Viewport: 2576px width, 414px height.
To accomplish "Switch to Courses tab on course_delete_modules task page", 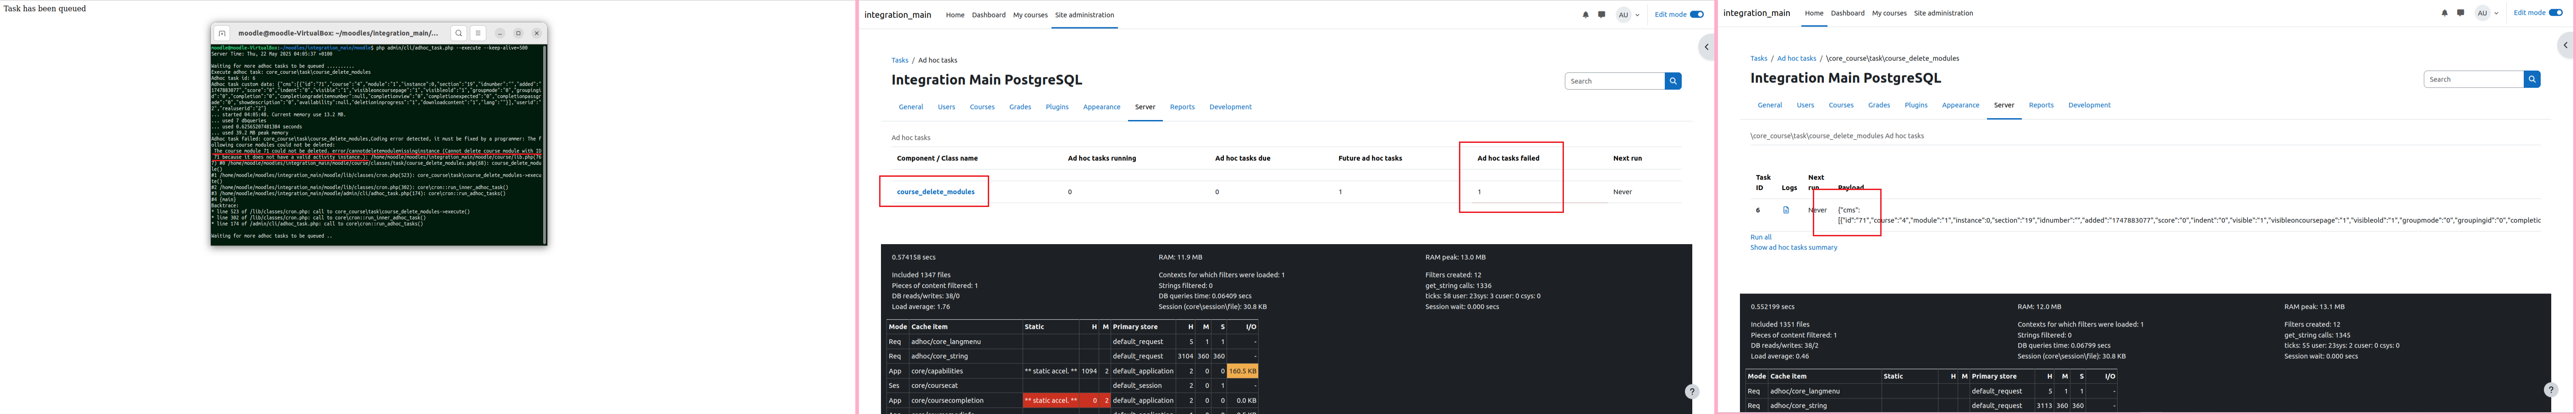I will 1841,105.
